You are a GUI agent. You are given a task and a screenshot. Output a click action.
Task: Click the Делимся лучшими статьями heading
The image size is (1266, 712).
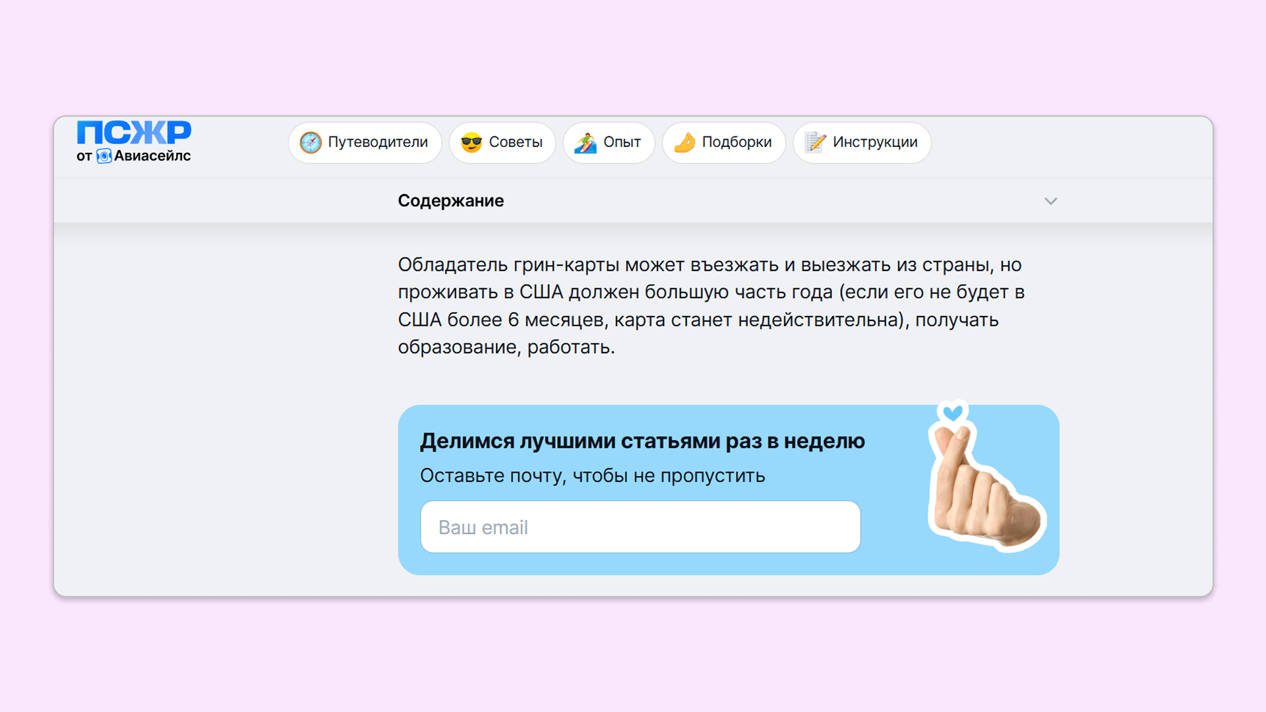642,441
